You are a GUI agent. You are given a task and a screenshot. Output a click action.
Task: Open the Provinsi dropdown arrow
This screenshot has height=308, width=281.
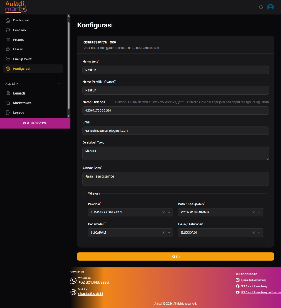pos(169,212)
